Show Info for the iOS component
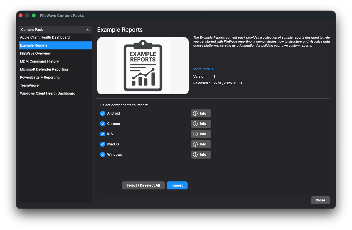Image resolution: width=352 pixels, height=230 pixels. [201, 134]
